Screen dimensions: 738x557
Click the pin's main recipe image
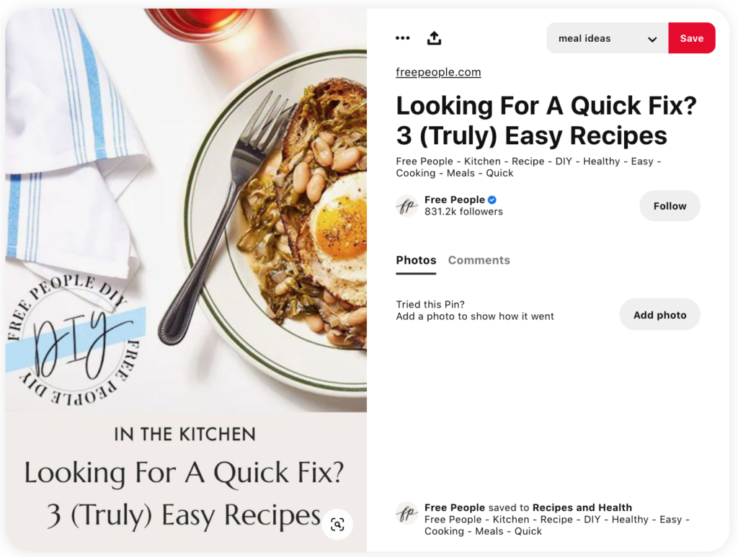tap(186, 210)
